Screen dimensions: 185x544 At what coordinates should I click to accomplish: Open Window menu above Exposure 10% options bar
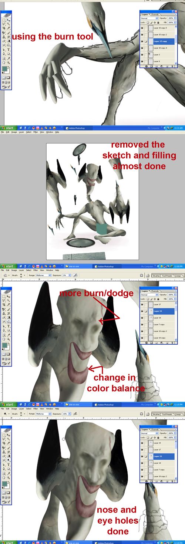point(50,409)
